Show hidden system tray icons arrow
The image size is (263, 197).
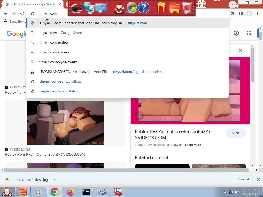224,192
